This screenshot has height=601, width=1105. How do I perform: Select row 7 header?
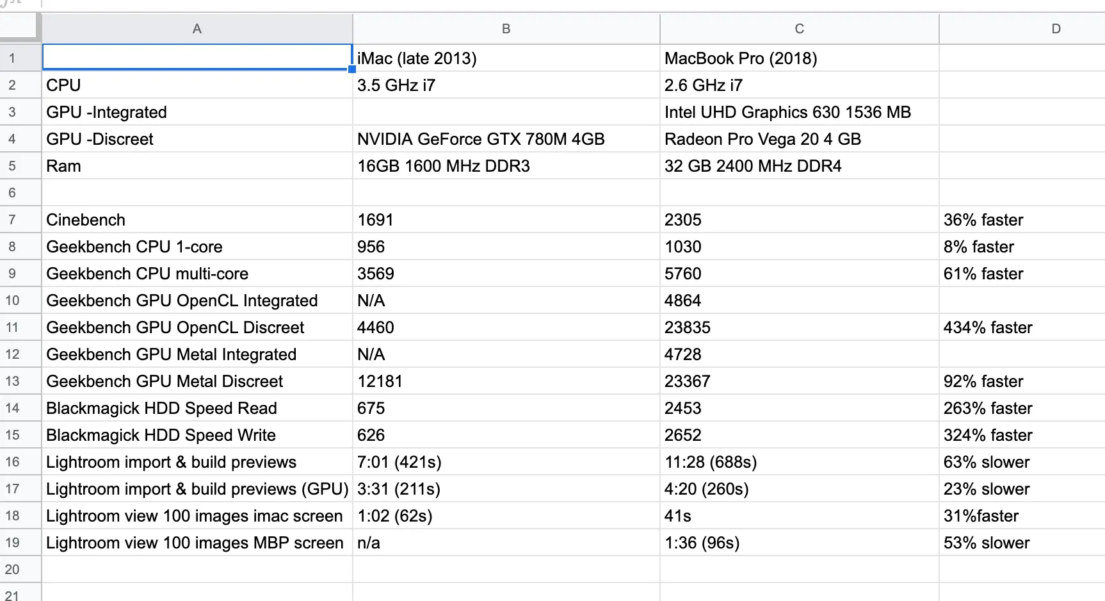[x=20, y=219]
